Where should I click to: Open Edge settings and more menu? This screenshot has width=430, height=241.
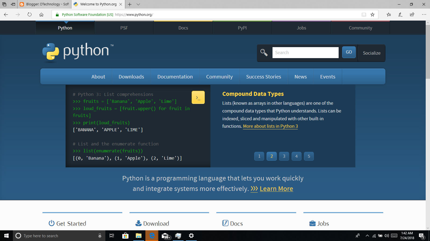tap(424, 14)
